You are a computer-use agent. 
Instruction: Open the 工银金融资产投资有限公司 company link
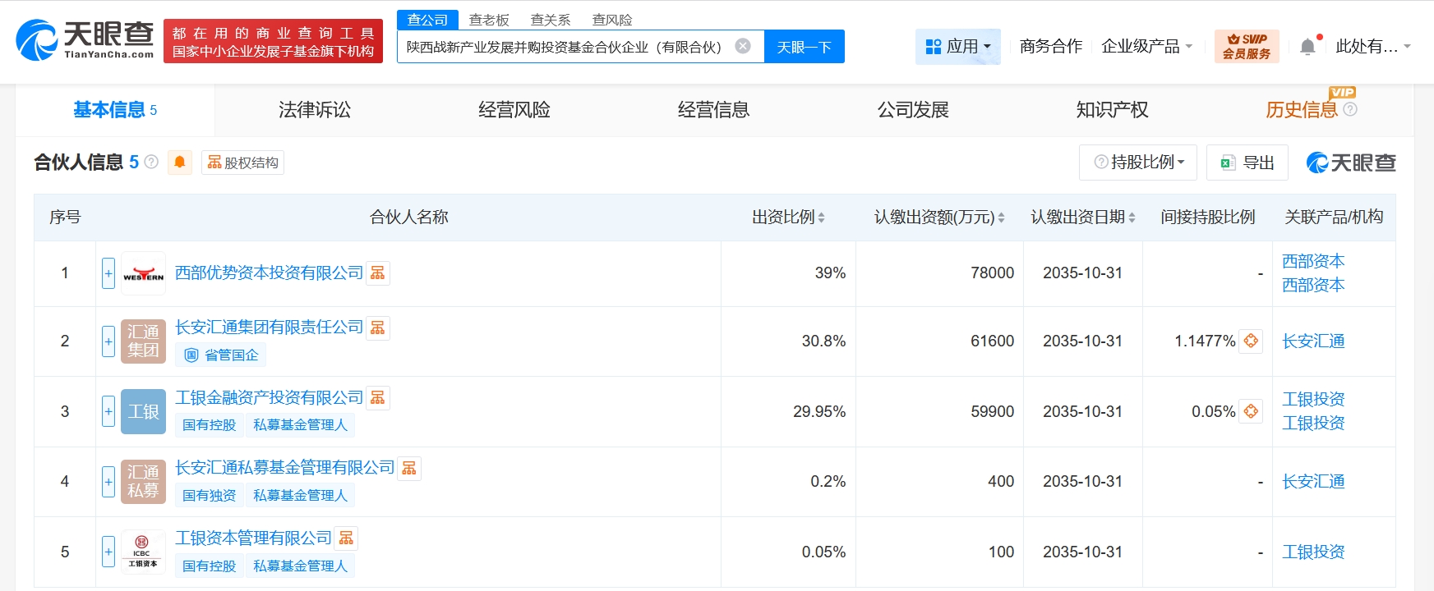point(269,397)
